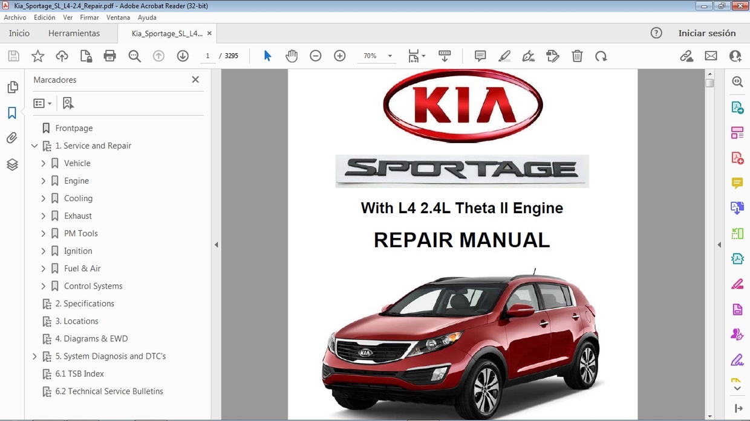This screenshot has width=750, height=421.
Task: Open the Layers panel
Action: point(12,164)
